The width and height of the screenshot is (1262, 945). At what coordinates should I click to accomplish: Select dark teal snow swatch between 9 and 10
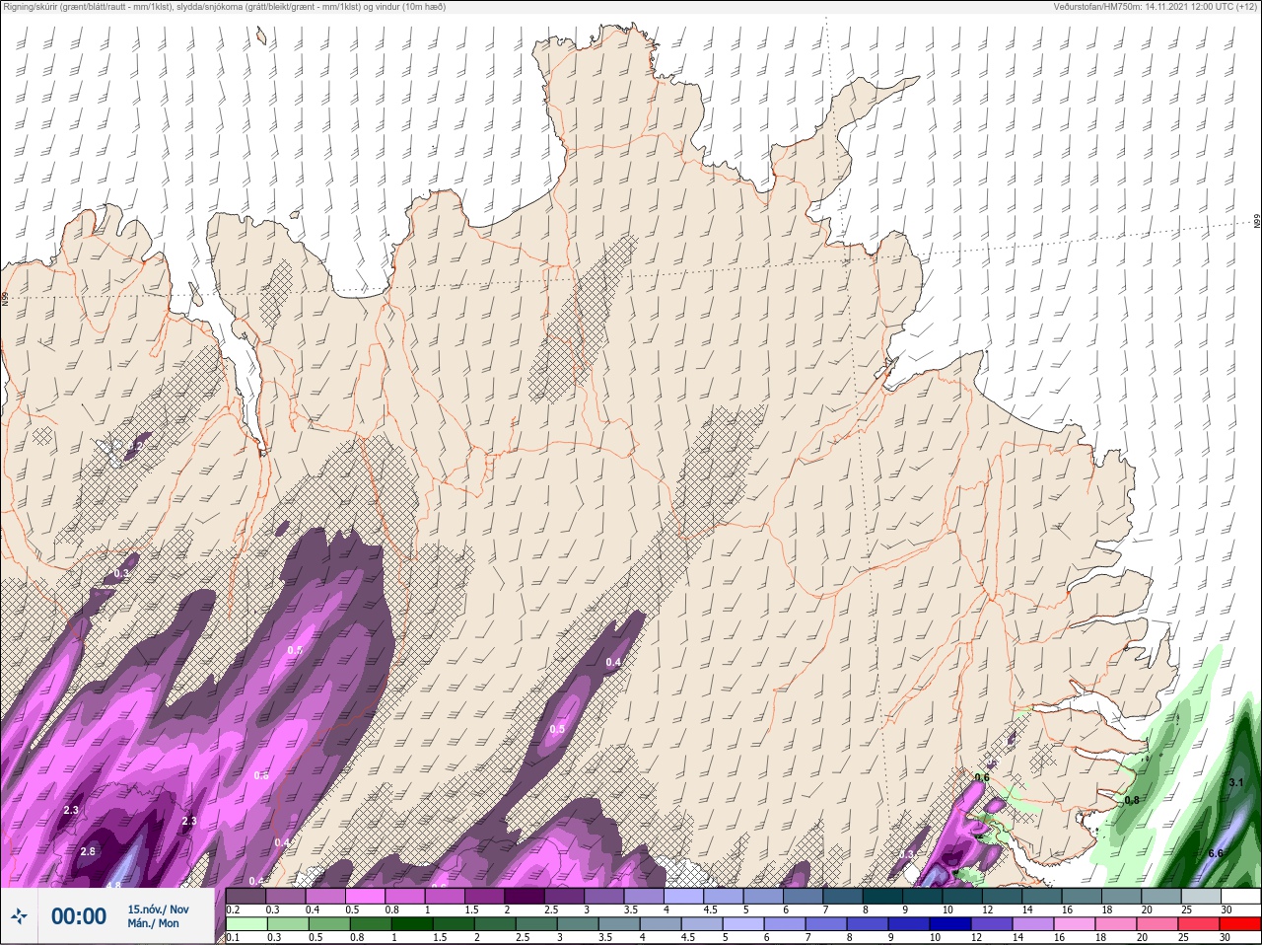coord(923,896)
